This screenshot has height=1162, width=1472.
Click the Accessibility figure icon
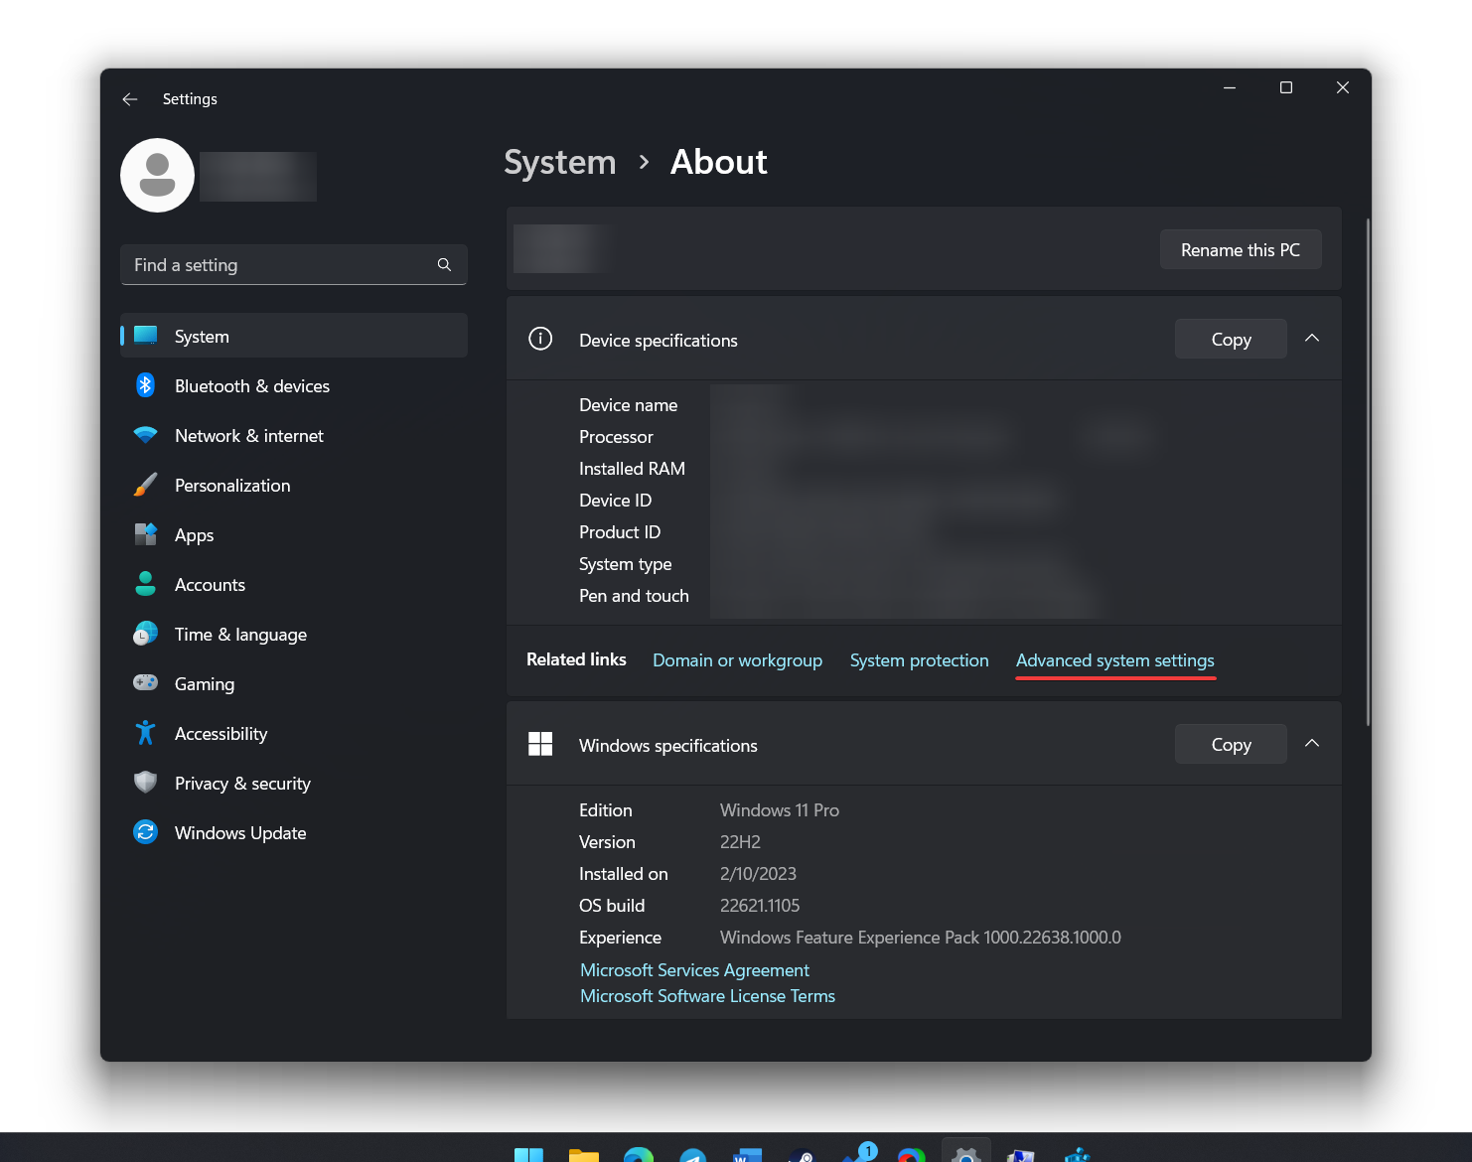(145, 733)
